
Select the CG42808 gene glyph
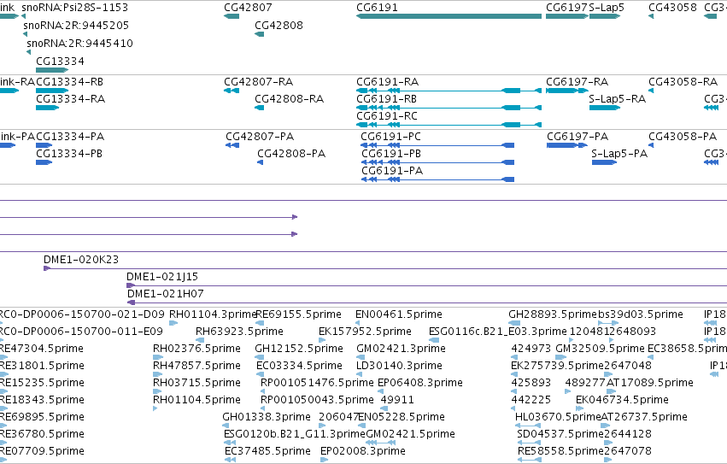(259, 34)
